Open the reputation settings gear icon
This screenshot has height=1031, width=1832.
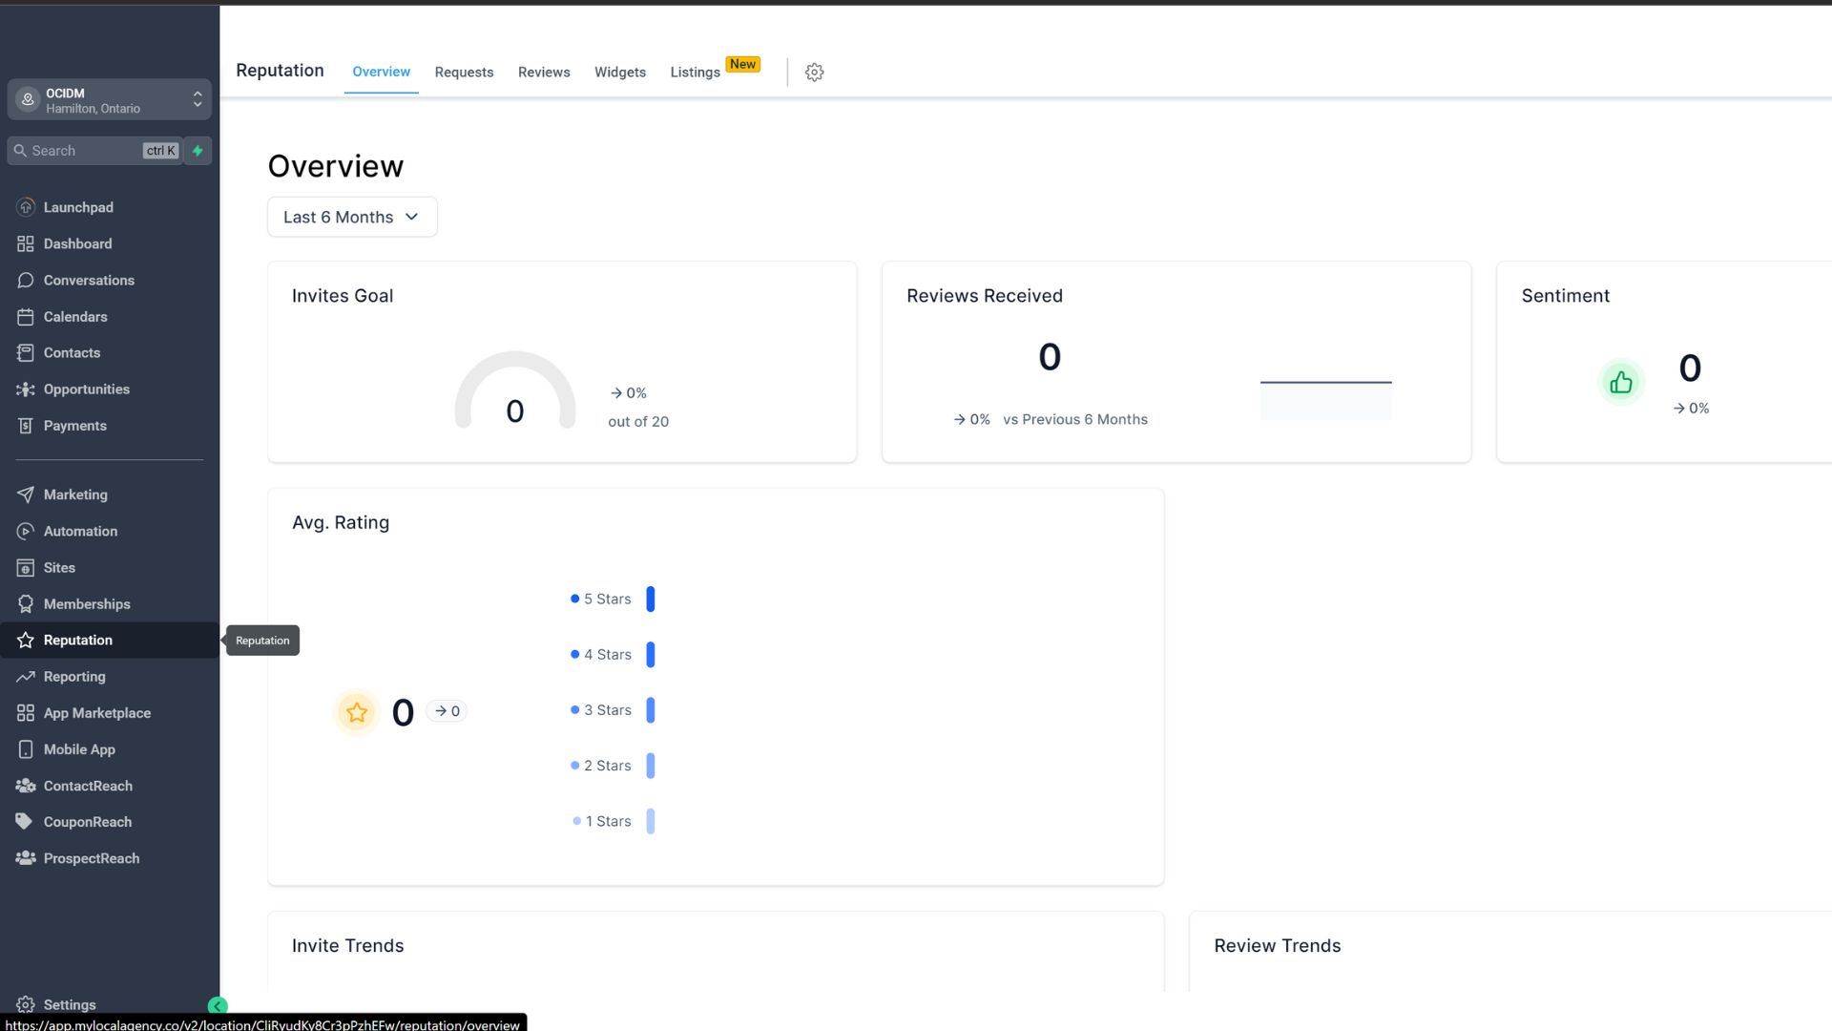(x=814, y=73)
